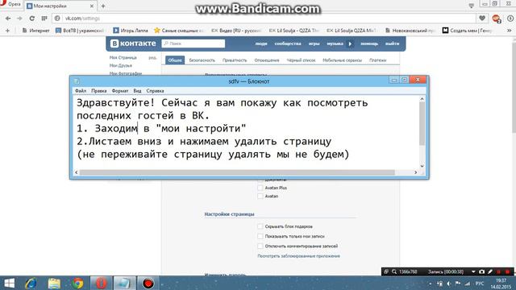The width and height of the screenshot is (516, 290).
Task: Click the heart bookmark icon in address bar
Action: pyautogui.click(x=482, y=18)
